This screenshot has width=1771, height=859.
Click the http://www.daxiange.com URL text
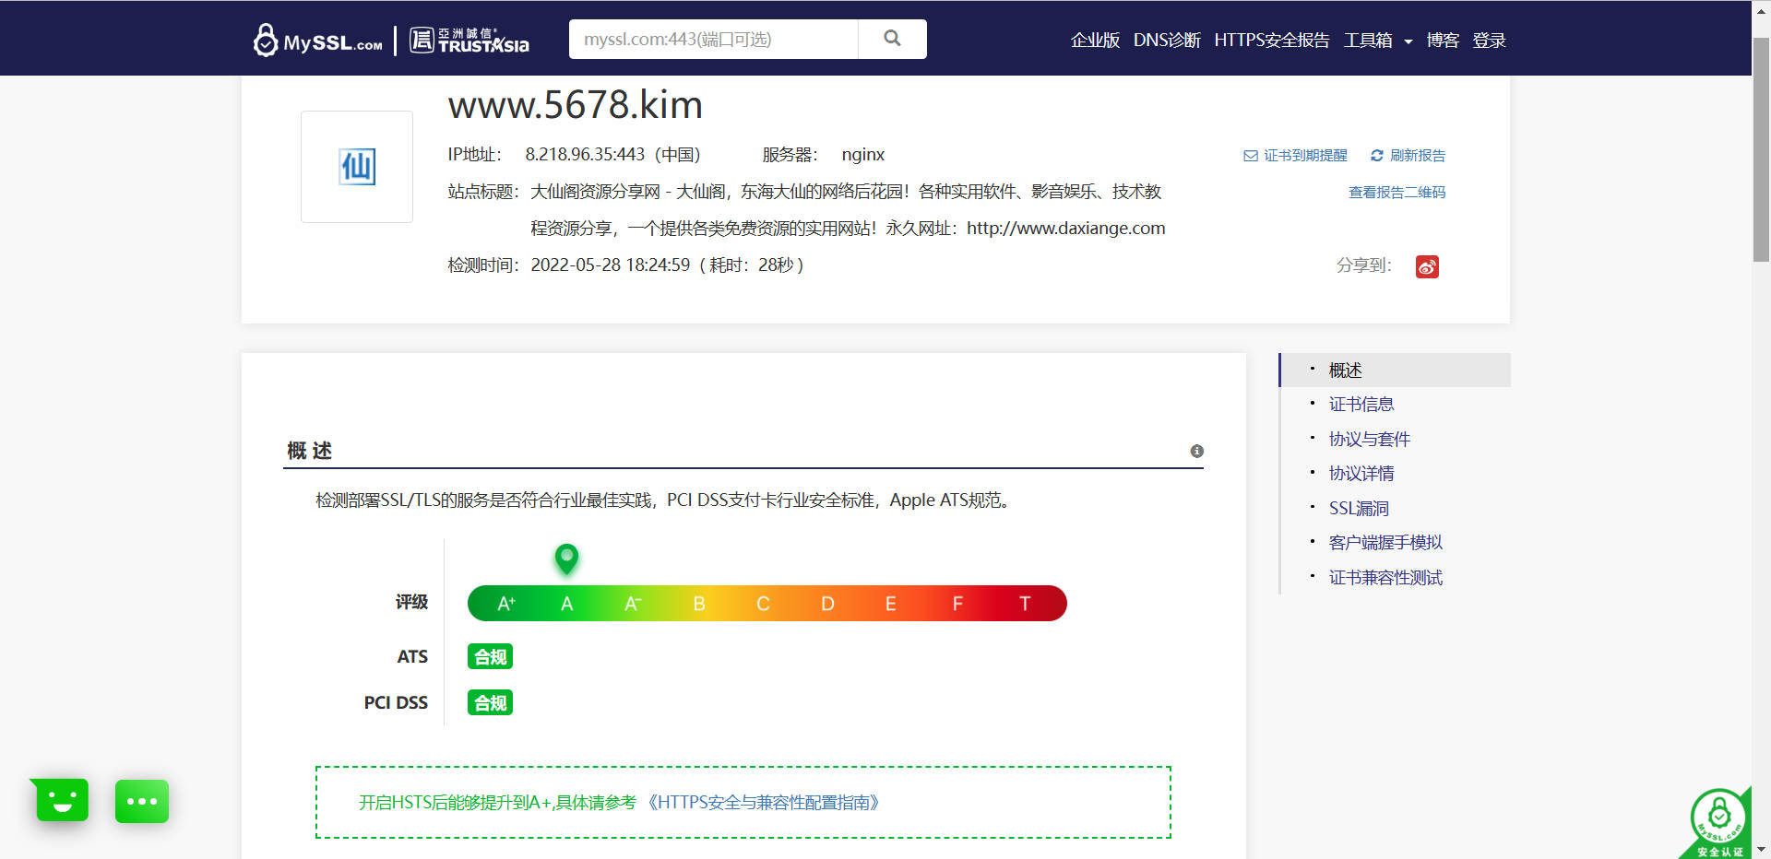coord(1066,229)
